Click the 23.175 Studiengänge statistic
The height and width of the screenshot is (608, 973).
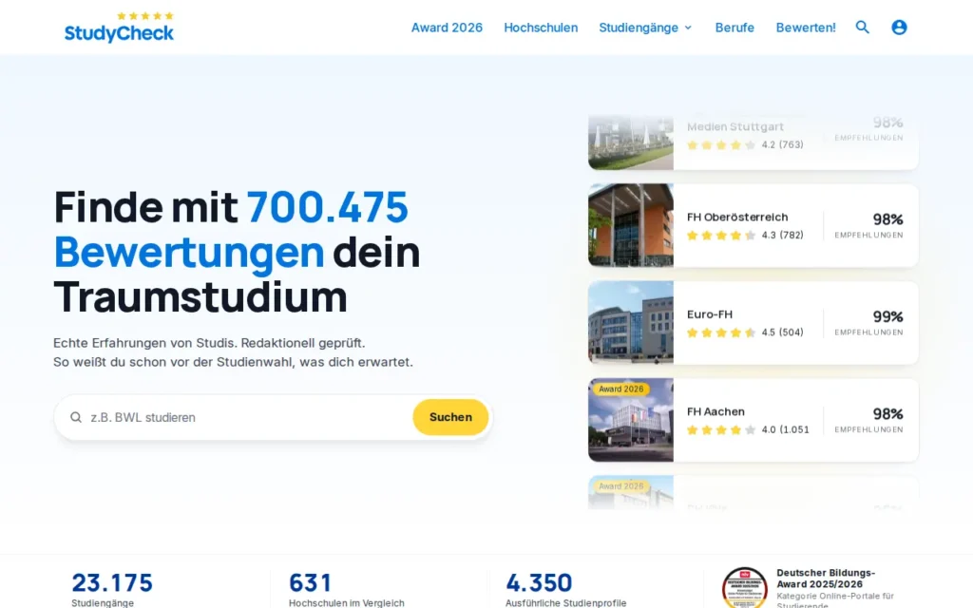[112, 589]
